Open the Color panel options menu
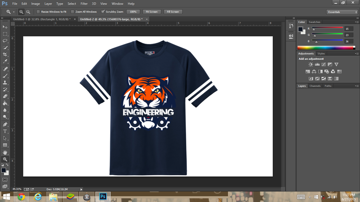This screenshot has width=360, height=202. coord(356,22)
